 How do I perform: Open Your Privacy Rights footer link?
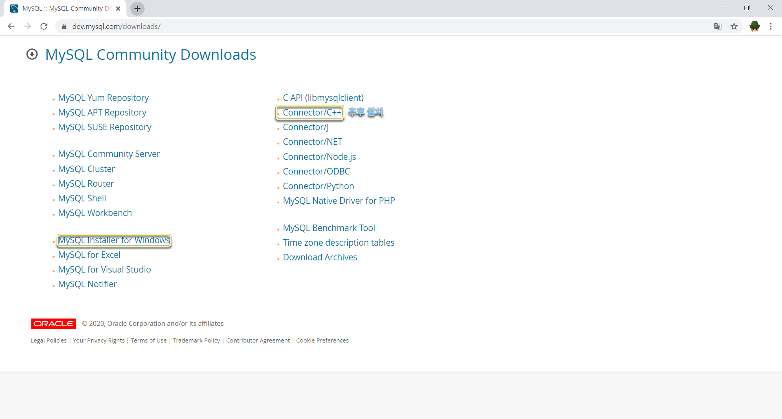pyautogui.click(x=99, y=340)
